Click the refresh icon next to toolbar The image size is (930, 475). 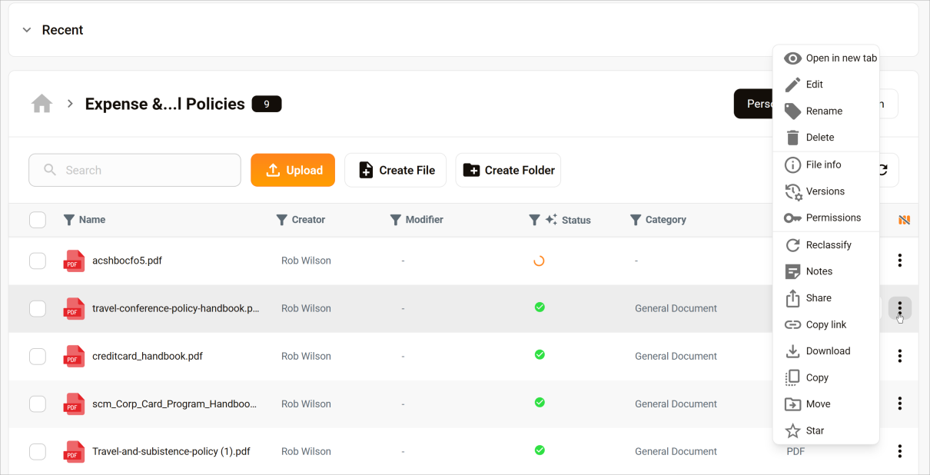pyautogui.click(x=883, y=170)
